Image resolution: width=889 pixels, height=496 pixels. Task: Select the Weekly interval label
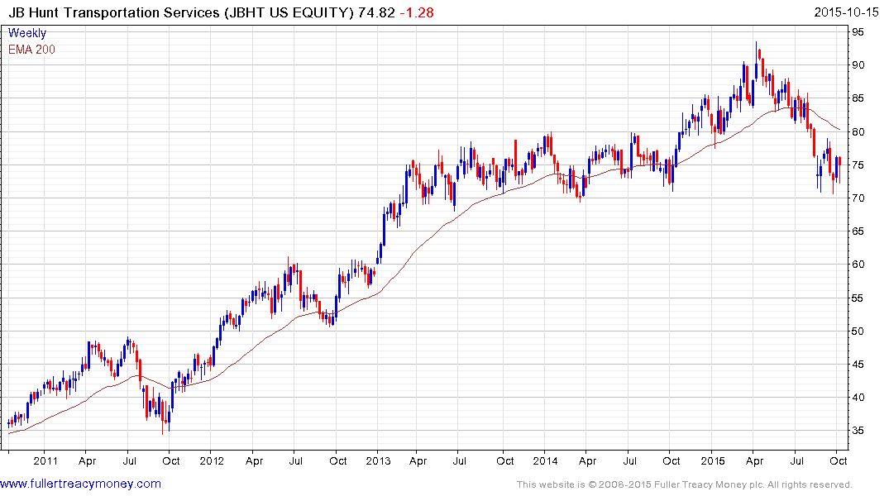(27, 34)
